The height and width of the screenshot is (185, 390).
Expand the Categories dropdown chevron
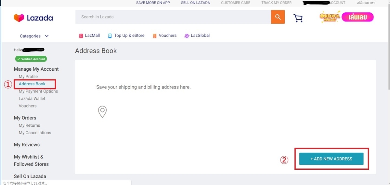(46, 36)
